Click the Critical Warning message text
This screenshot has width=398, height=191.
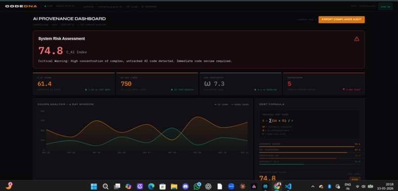pos(135,61)
